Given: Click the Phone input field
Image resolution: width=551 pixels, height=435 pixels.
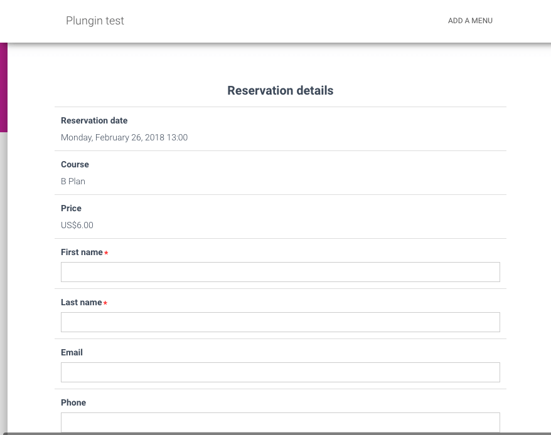Looking at the screenshot, I should click(x=280, y=422).
